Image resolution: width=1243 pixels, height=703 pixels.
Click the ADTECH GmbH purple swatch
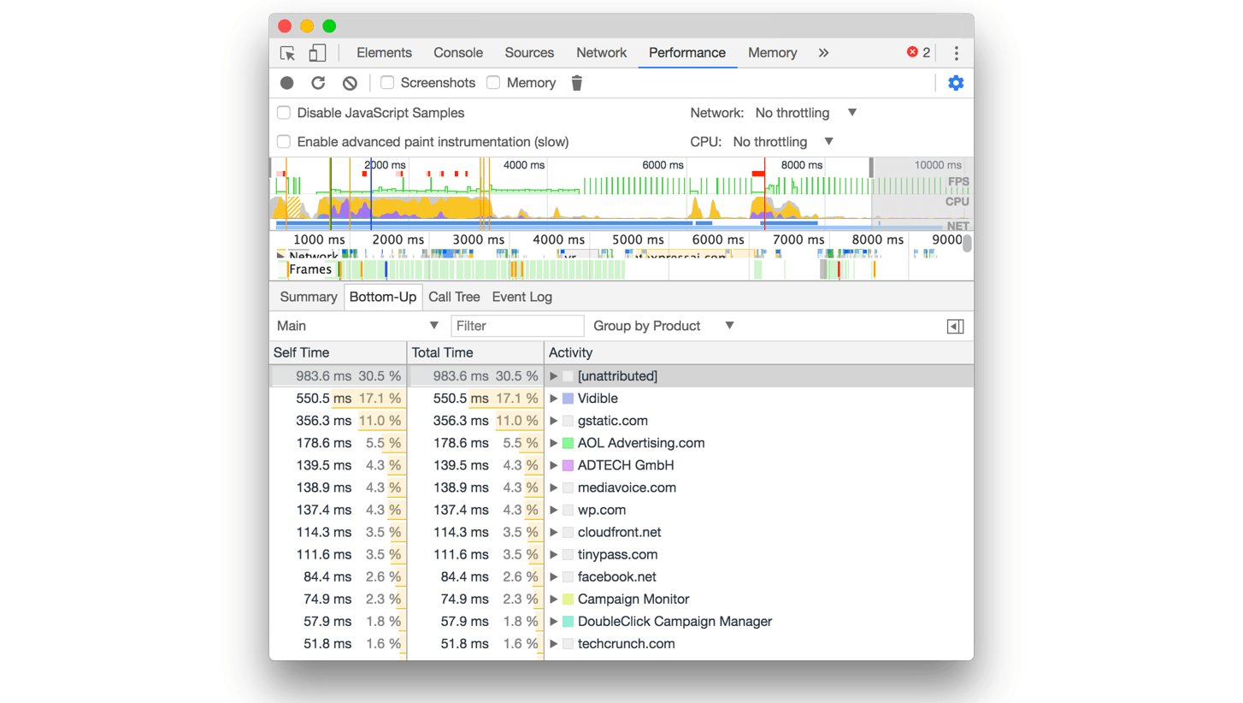[568, 465]
